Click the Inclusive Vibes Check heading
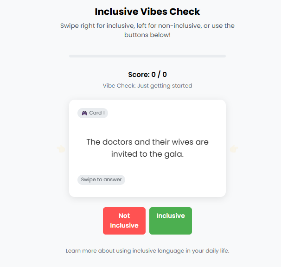Image resolution: width=281 pixels, height=267 pixels. tap(147, 12)
